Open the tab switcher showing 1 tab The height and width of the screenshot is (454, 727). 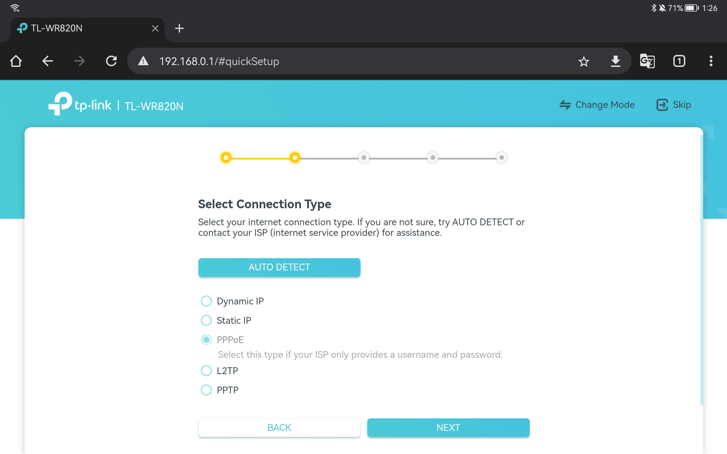679,61
